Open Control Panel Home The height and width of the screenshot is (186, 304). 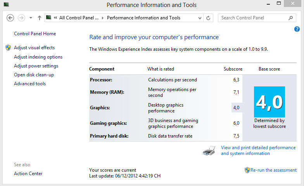click(x=35, y=34)
